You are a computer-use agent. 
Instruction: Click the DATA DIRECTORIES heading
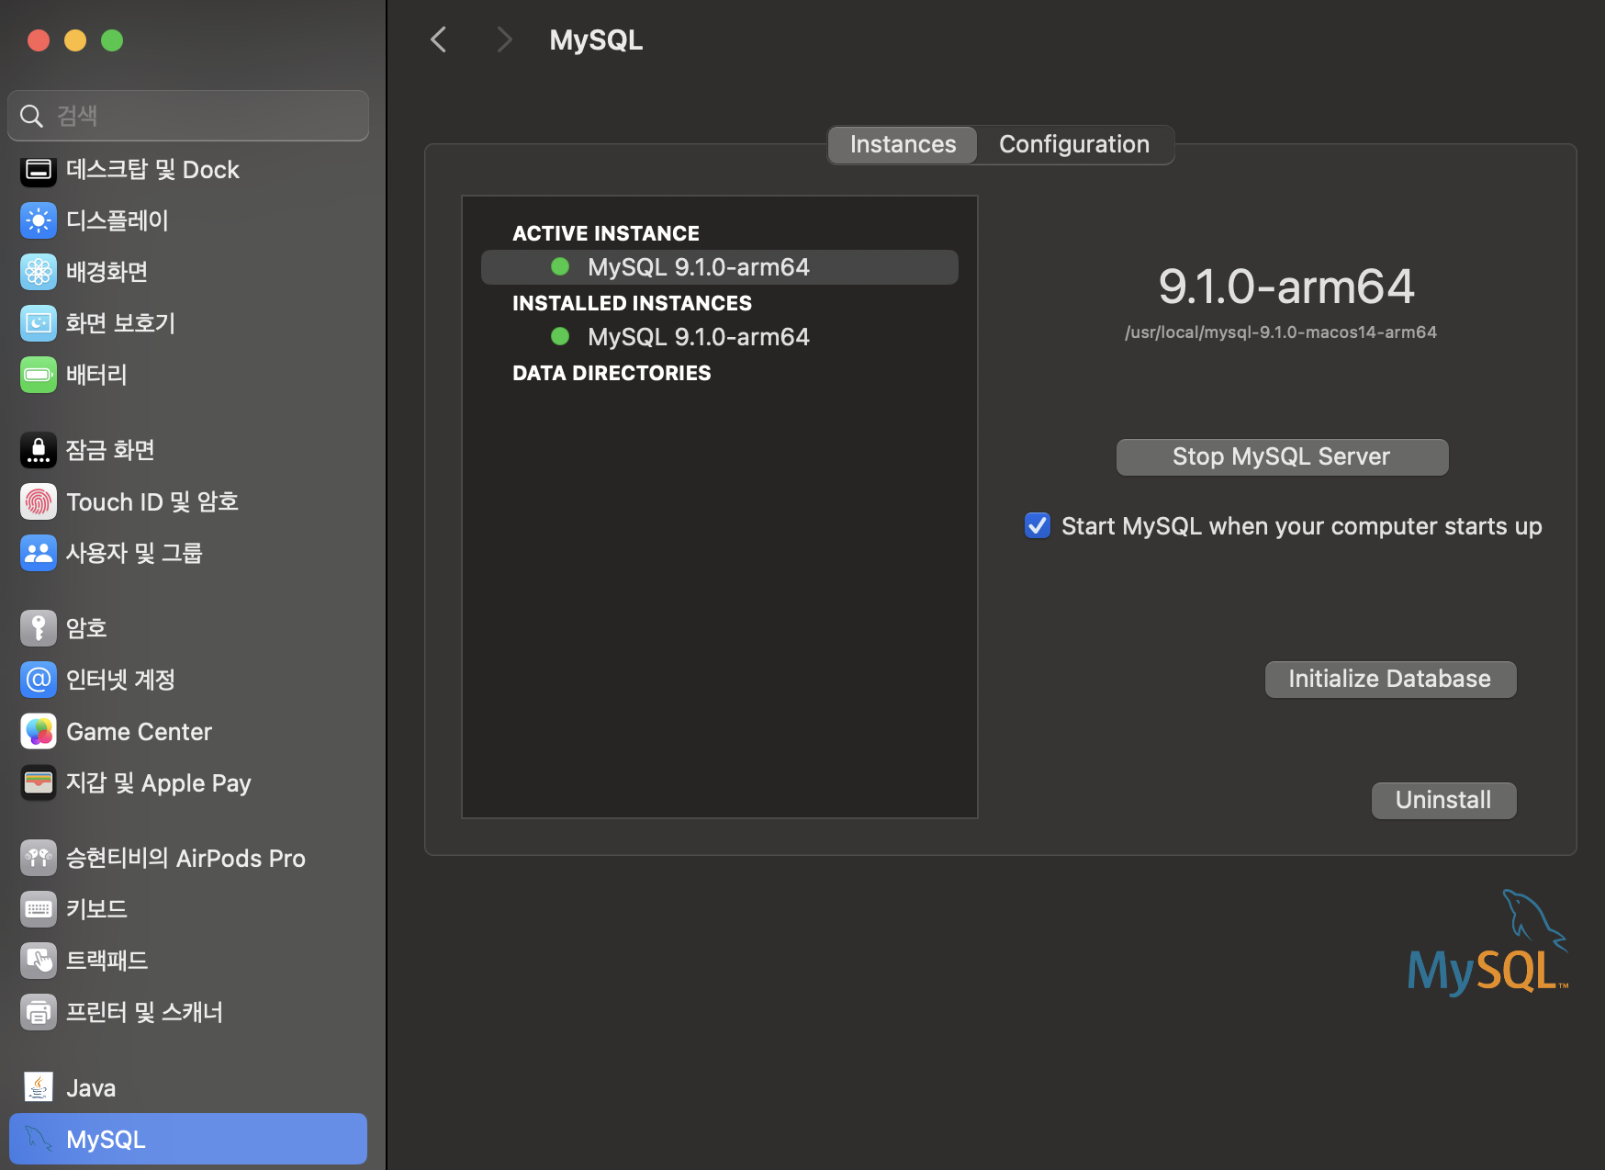pyautogui.click(x=612, y=373)
